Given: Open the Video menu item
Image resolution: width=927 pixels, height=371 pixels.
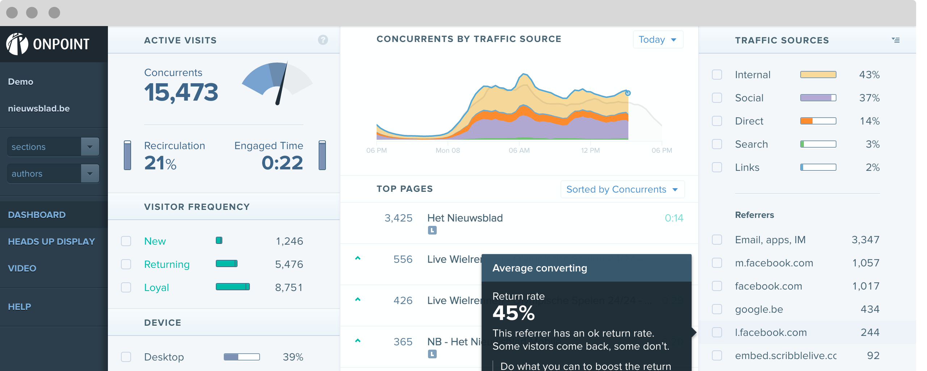Looking at the screenshot, I should 22,268.
